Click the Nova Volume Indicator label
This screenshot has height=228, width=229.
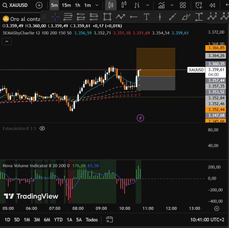(x=36, y=166)
